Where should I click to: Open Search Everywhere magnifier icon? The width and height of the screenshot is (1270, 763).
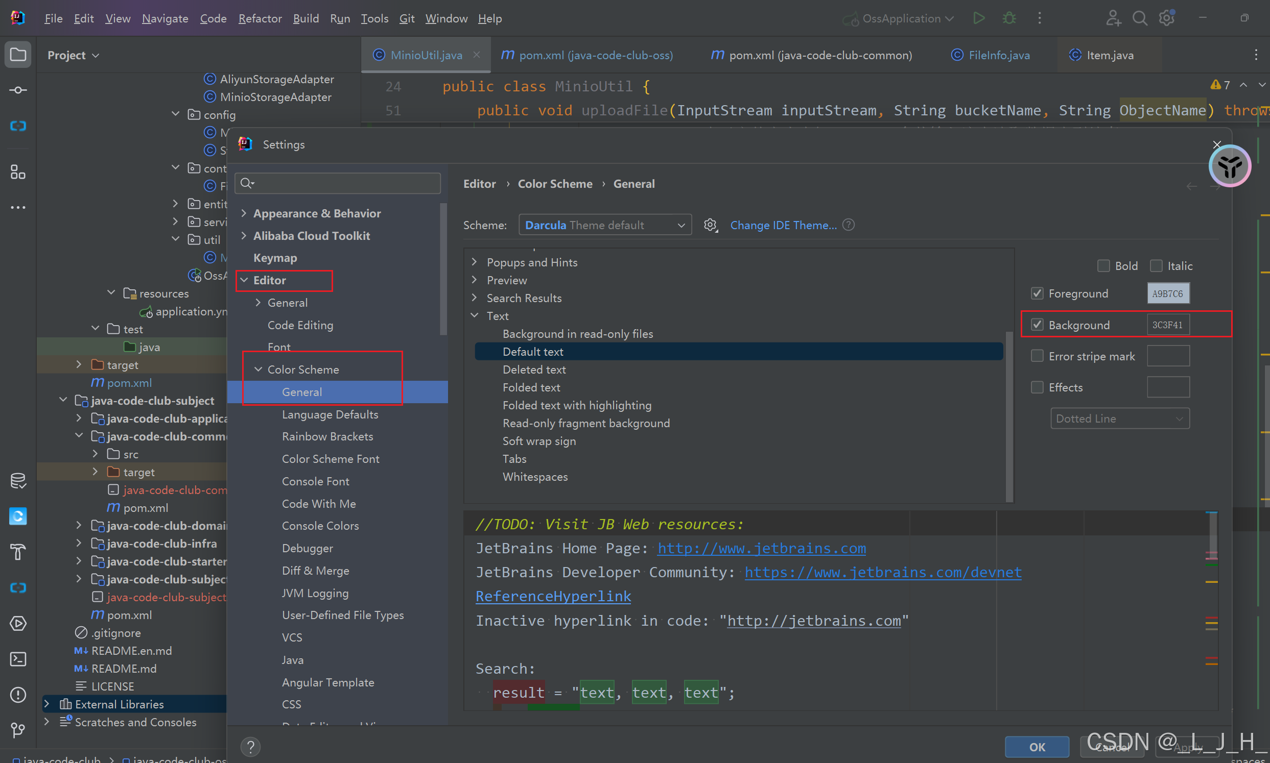coord(1140,18)
